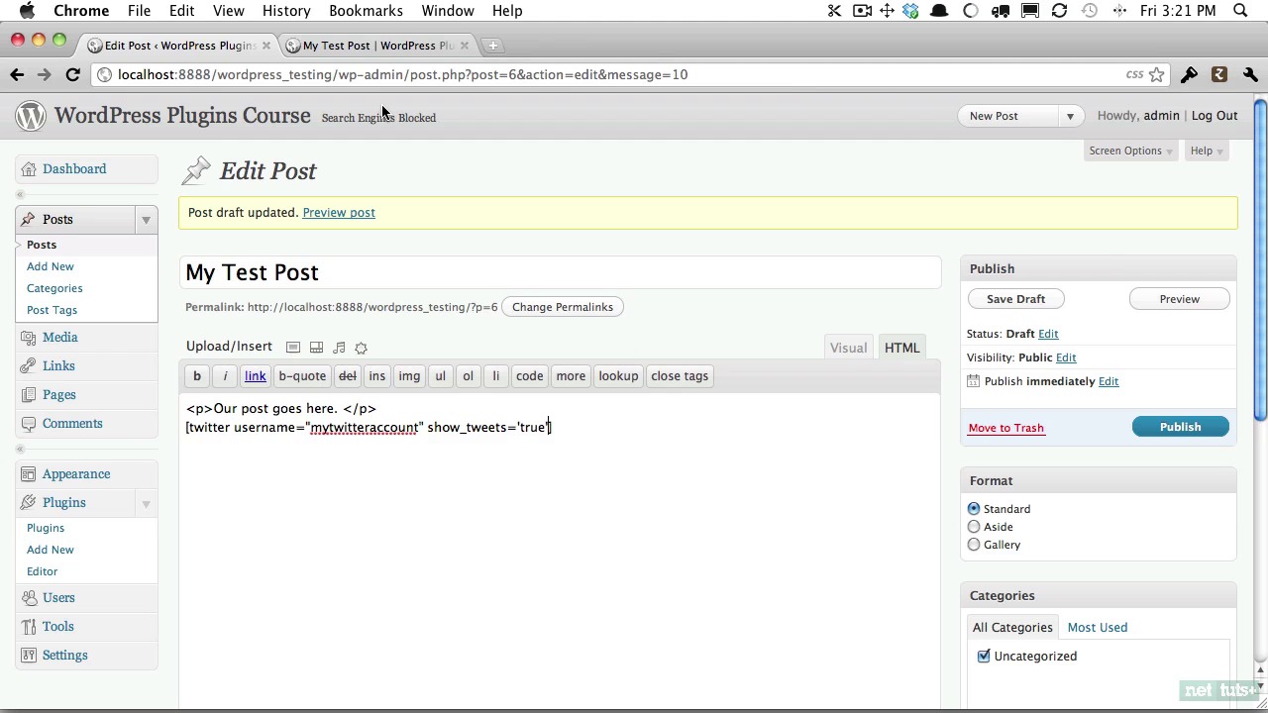Click the browser back arrow

pos(17,74)
